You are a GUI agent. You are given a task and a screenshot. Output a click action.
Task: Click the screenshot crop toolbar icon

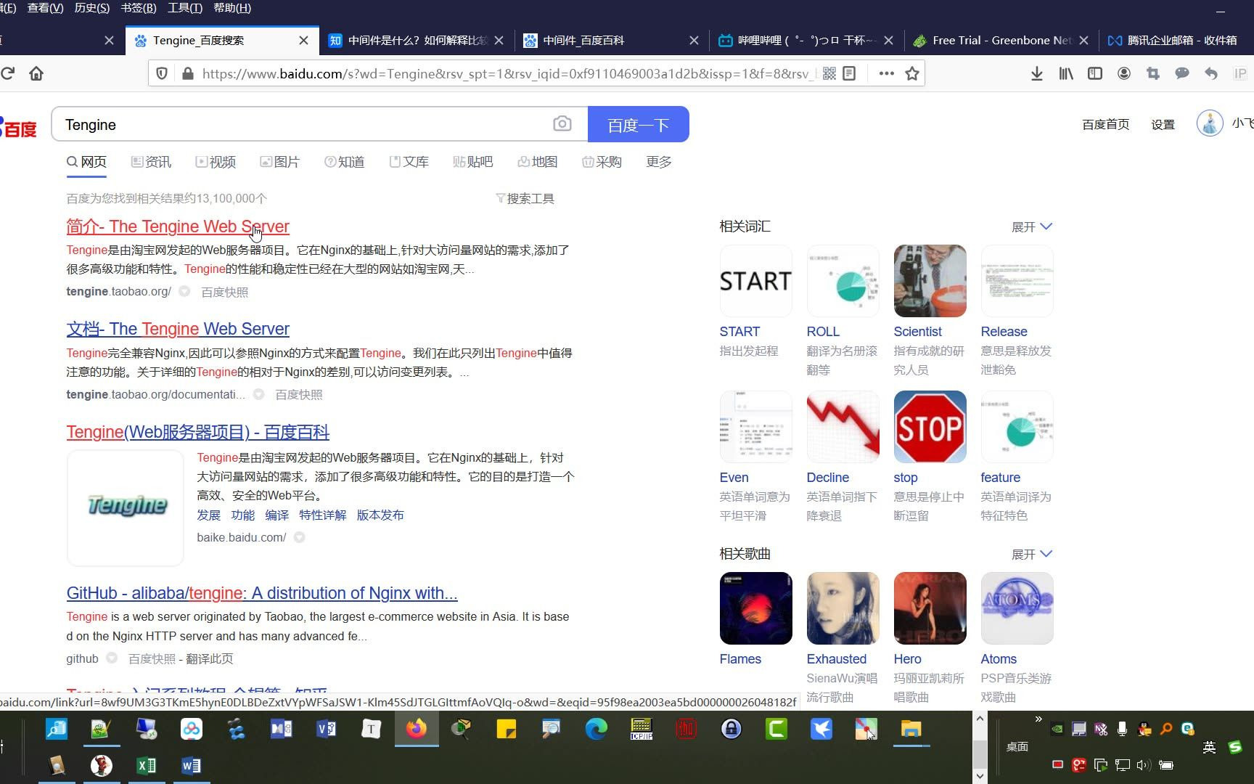click(x=1153, y=73)
